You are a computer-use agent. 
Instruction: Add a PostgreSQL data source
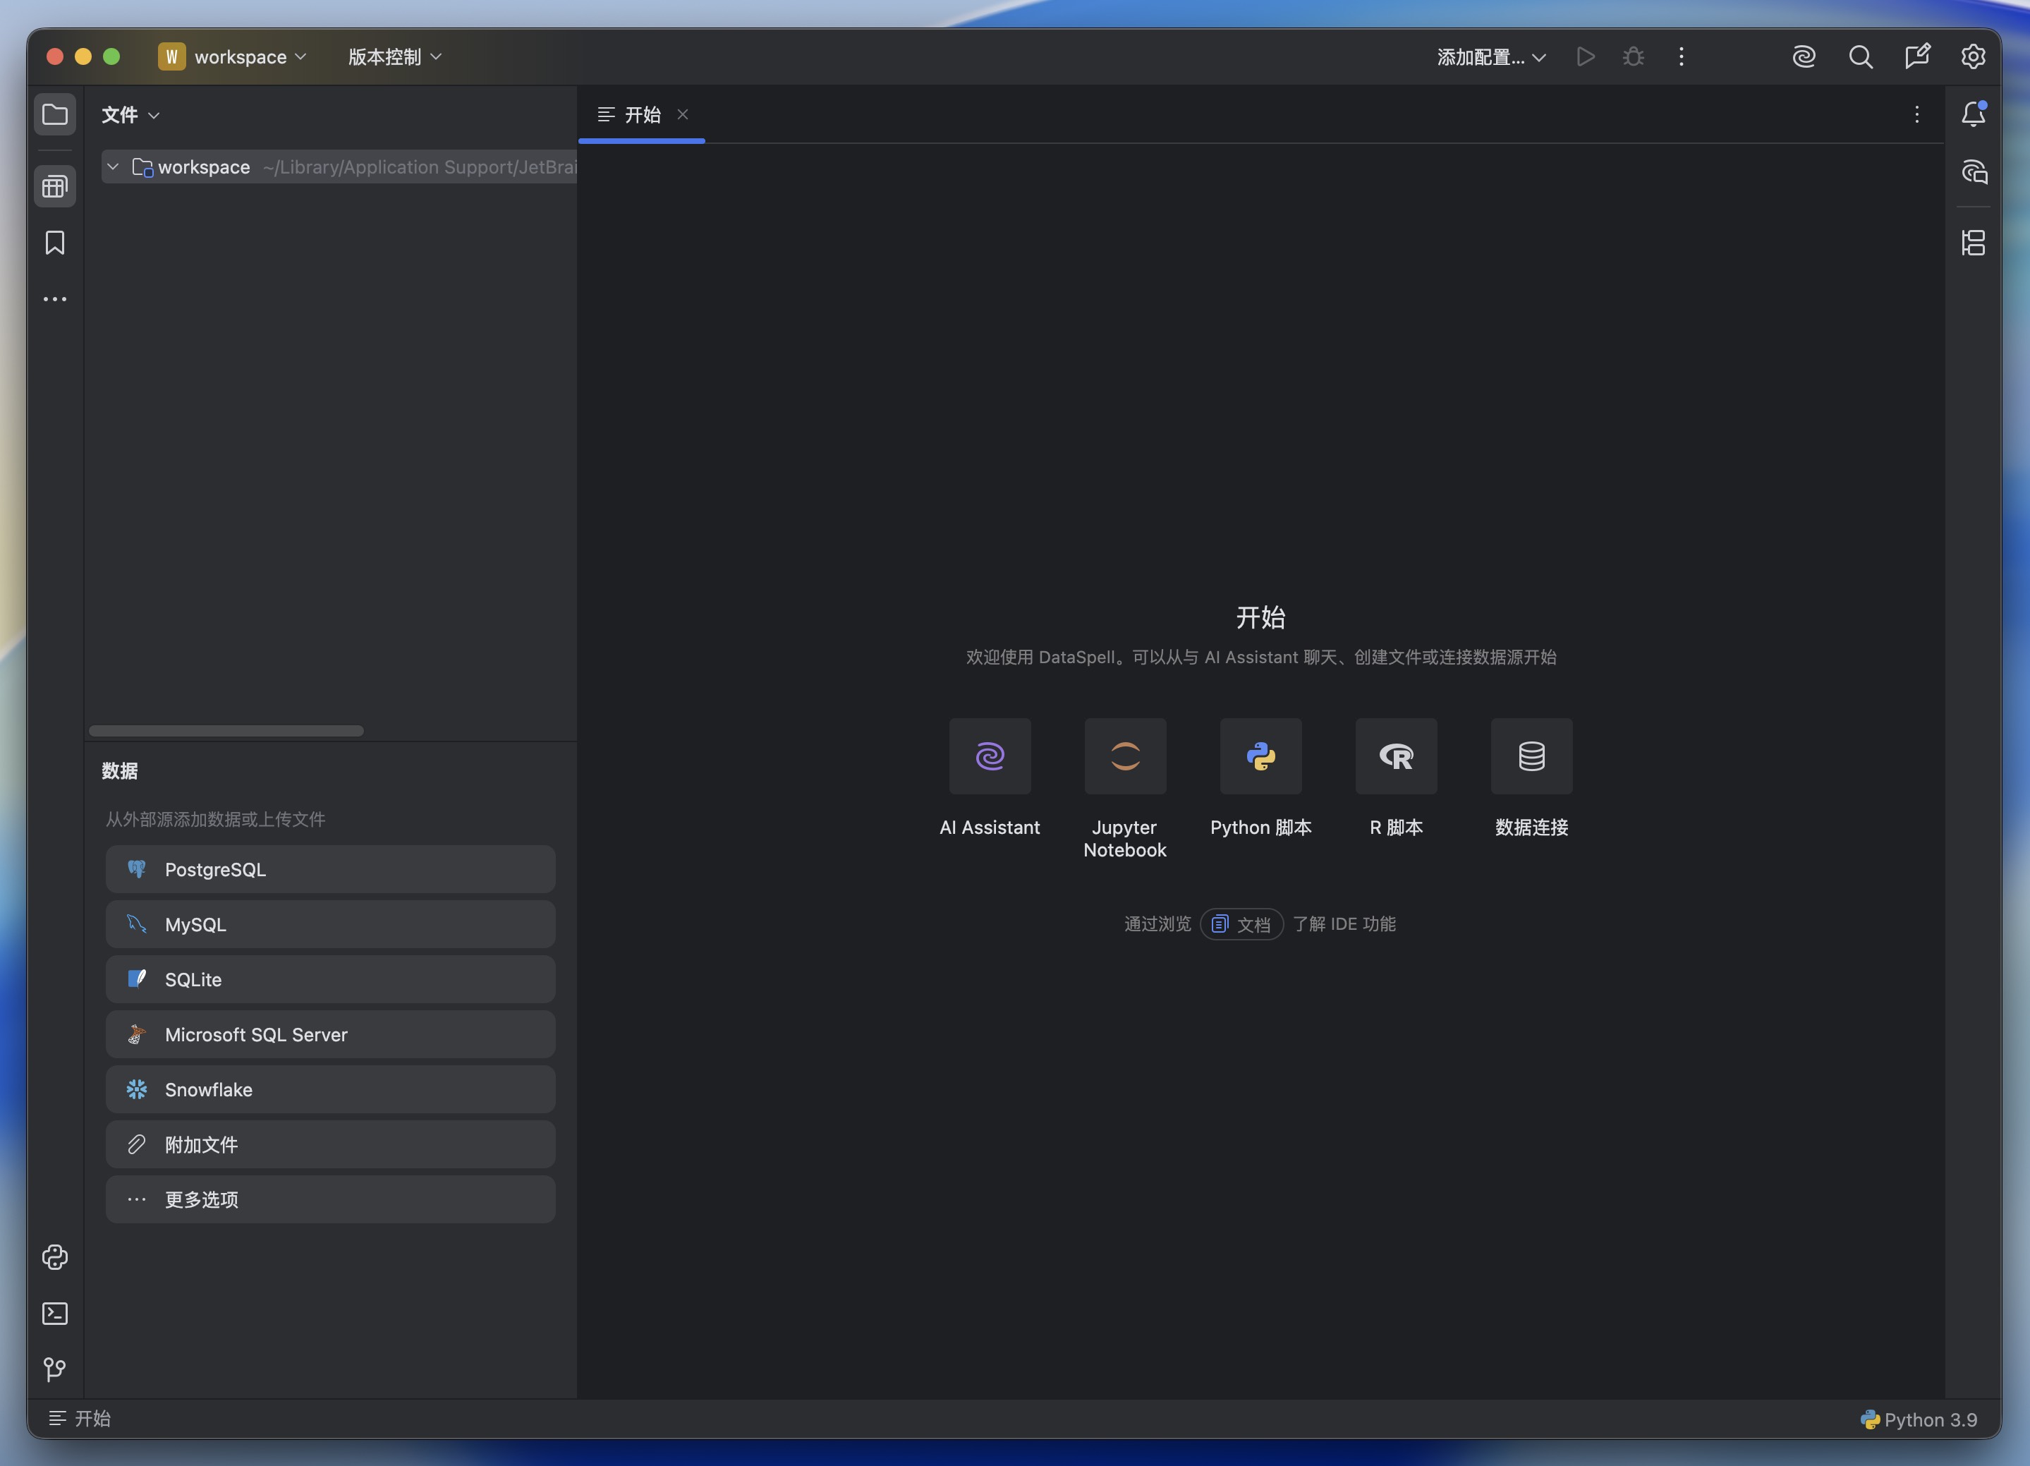point(330,869)
